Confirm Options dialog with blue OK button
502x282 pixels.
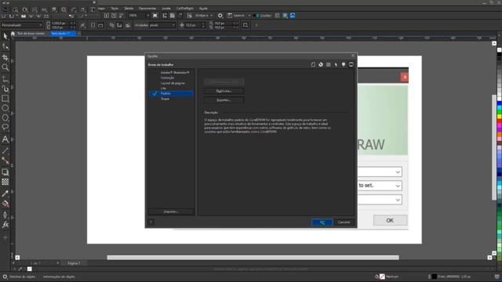pyautogui.click(x=322, y=222)
